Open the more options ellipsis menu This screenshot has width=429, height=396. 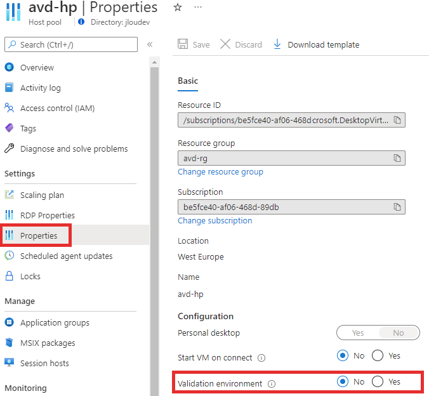(198, 8)
